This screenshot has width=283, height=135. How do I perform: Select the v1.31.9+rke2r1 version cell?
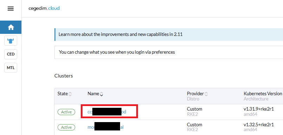click(x=259, y=109)
